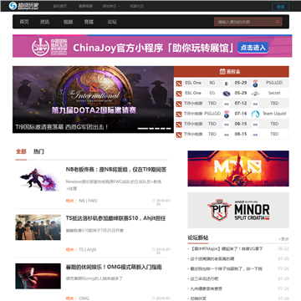Click the Dota 2 icon in KG row
The image size is (301, 301).
[x=179, y=83]
